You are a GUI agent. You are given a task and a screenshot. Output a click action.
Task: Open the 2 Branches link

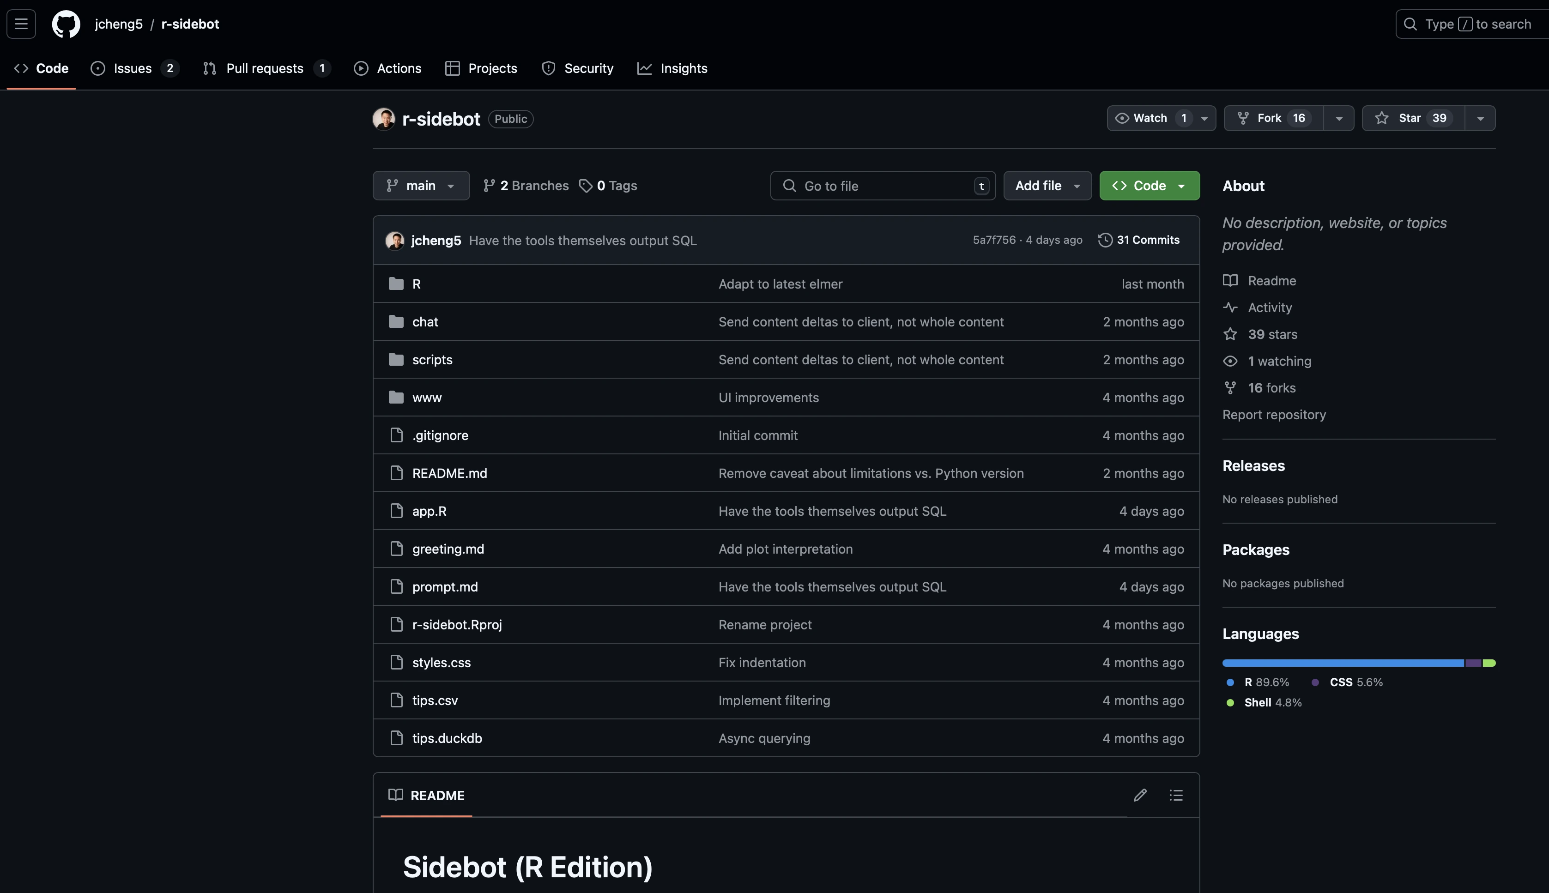click(526, 186)
